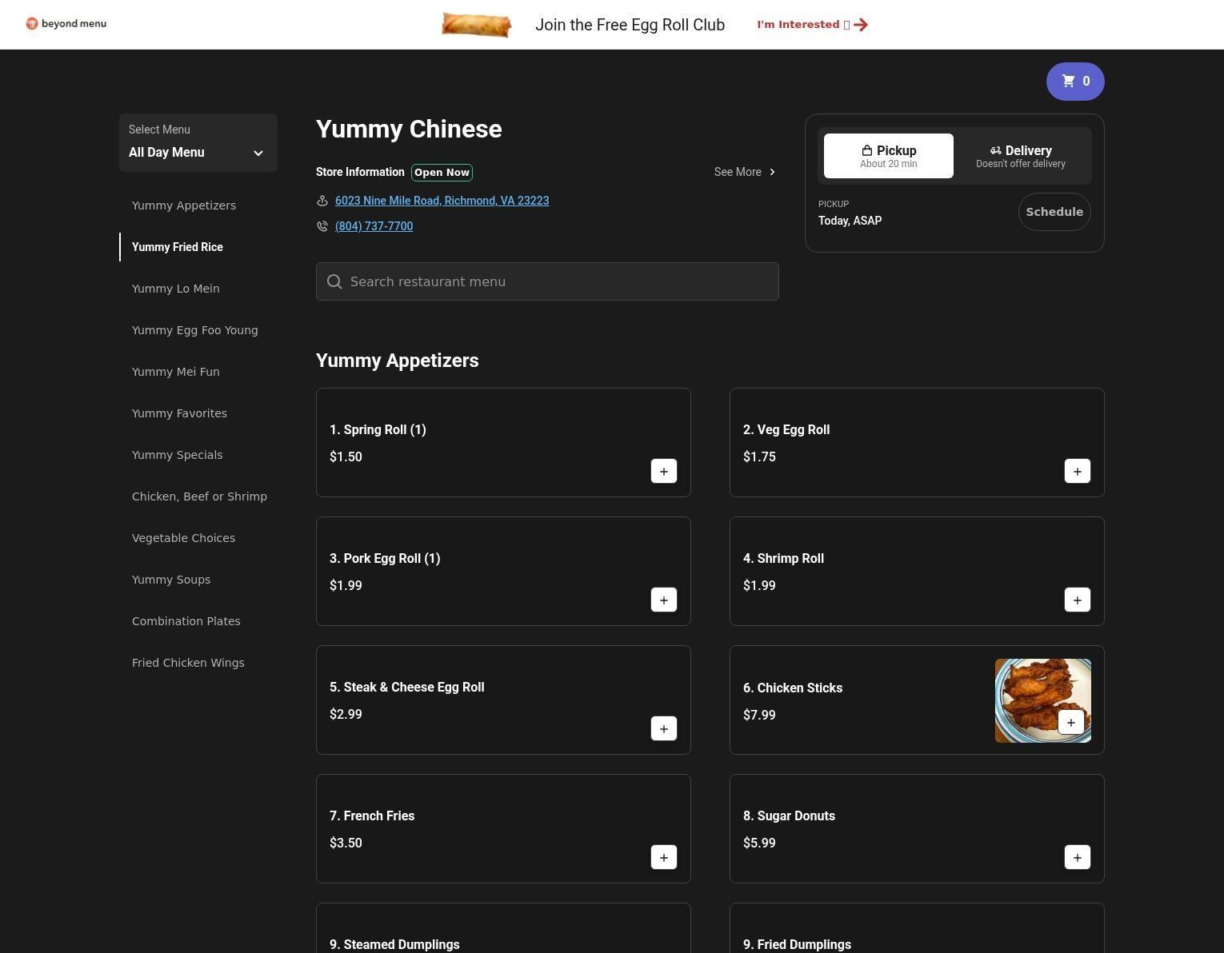Viewport: 1224px width, 953px height.
Task: Focus the Search restaurant menu field
Action: pos(547,281)
